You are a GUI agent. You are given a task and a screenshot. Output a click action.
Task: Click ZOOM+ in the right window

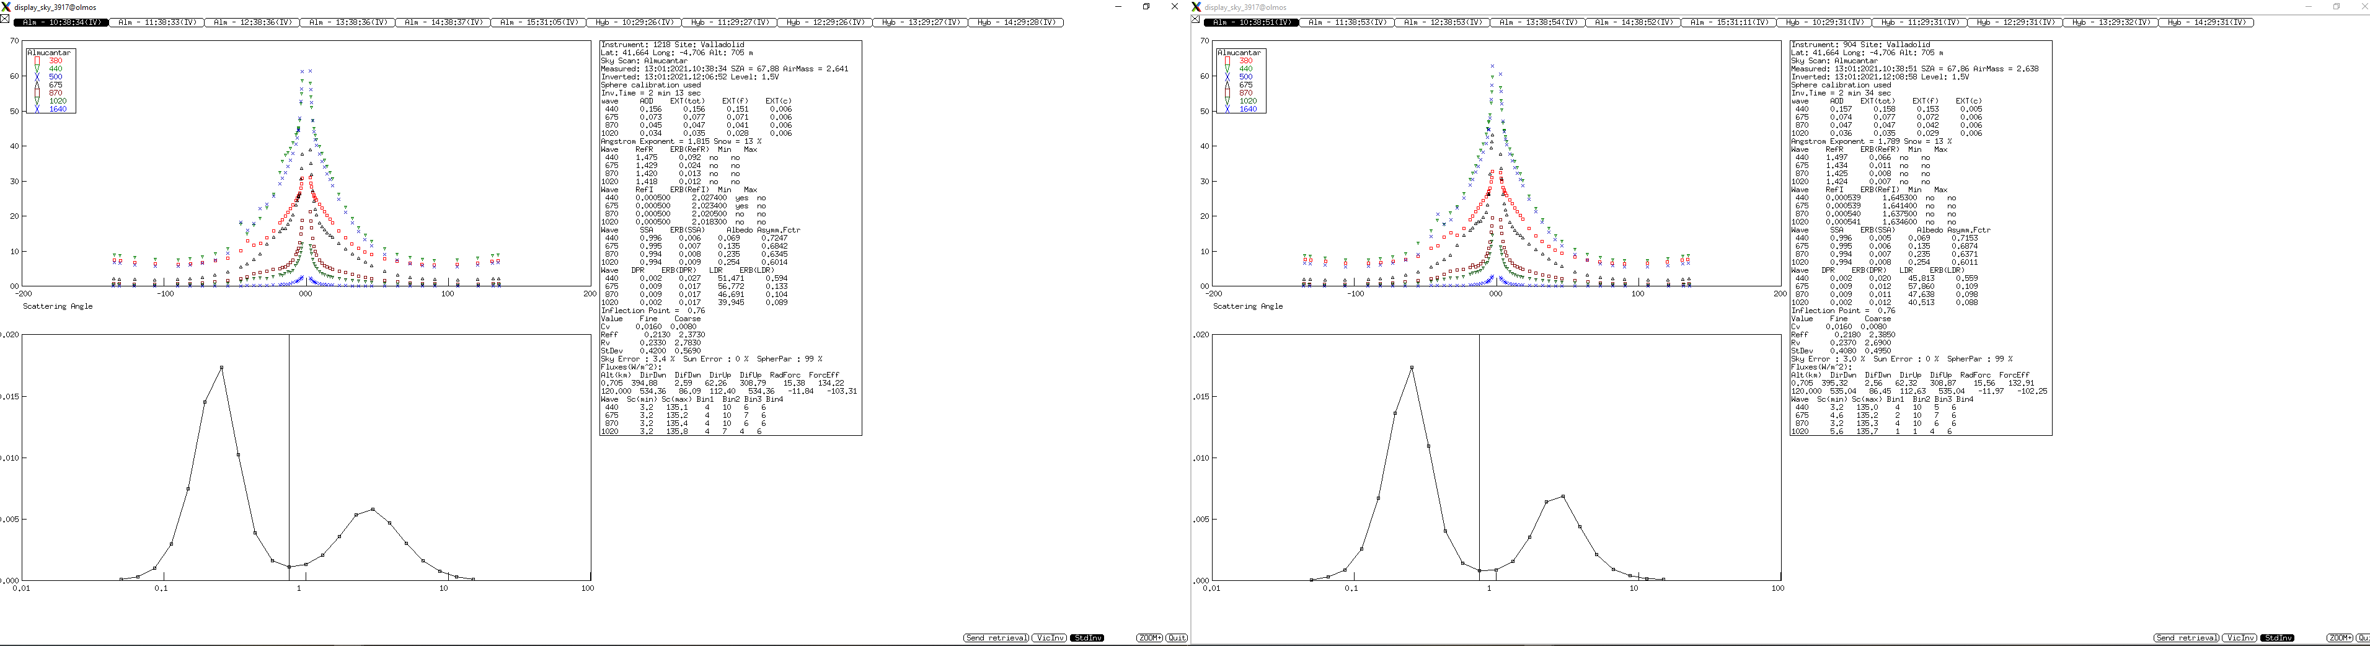[x=2341, y=638]
